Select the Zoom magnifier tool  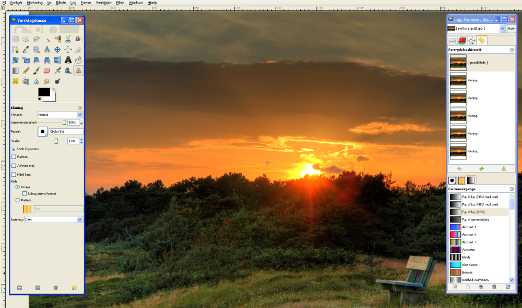pyautogui.click(x=37, y=50)
